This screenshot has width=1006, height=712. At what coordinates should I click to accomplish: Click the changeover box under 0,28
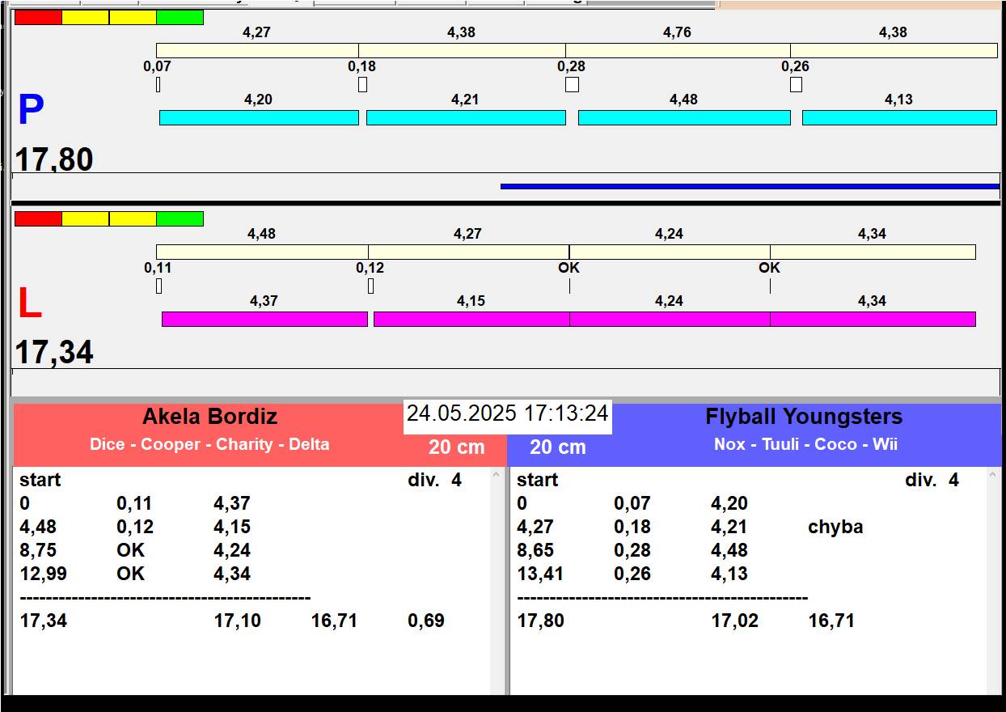click(x=572, y=84)
